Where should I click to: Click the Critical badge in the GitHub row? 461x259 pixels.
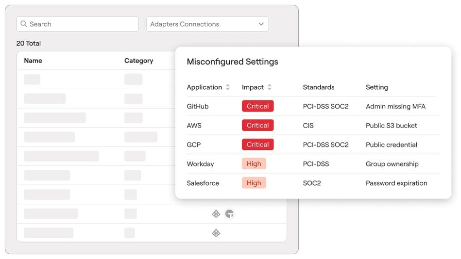(257, 106)
